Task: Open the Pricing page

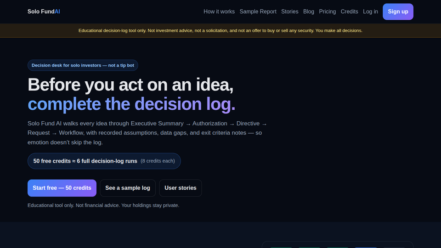Action: click(x=328, y=11)
